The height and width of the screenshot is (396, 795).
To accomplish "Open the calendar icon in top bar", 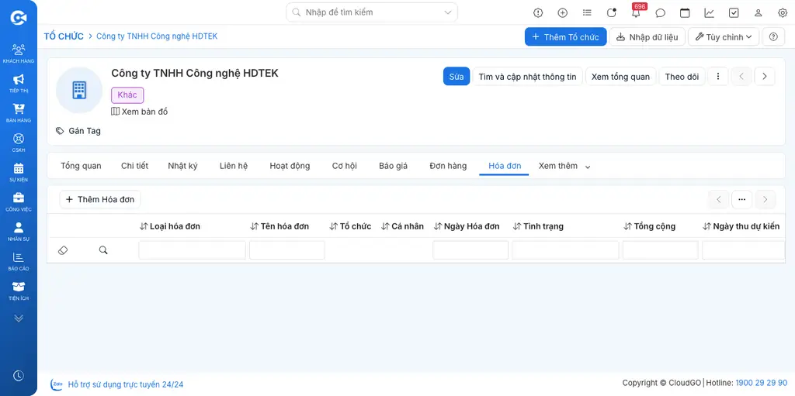I will pyautogui.click(x=685, y=12).
